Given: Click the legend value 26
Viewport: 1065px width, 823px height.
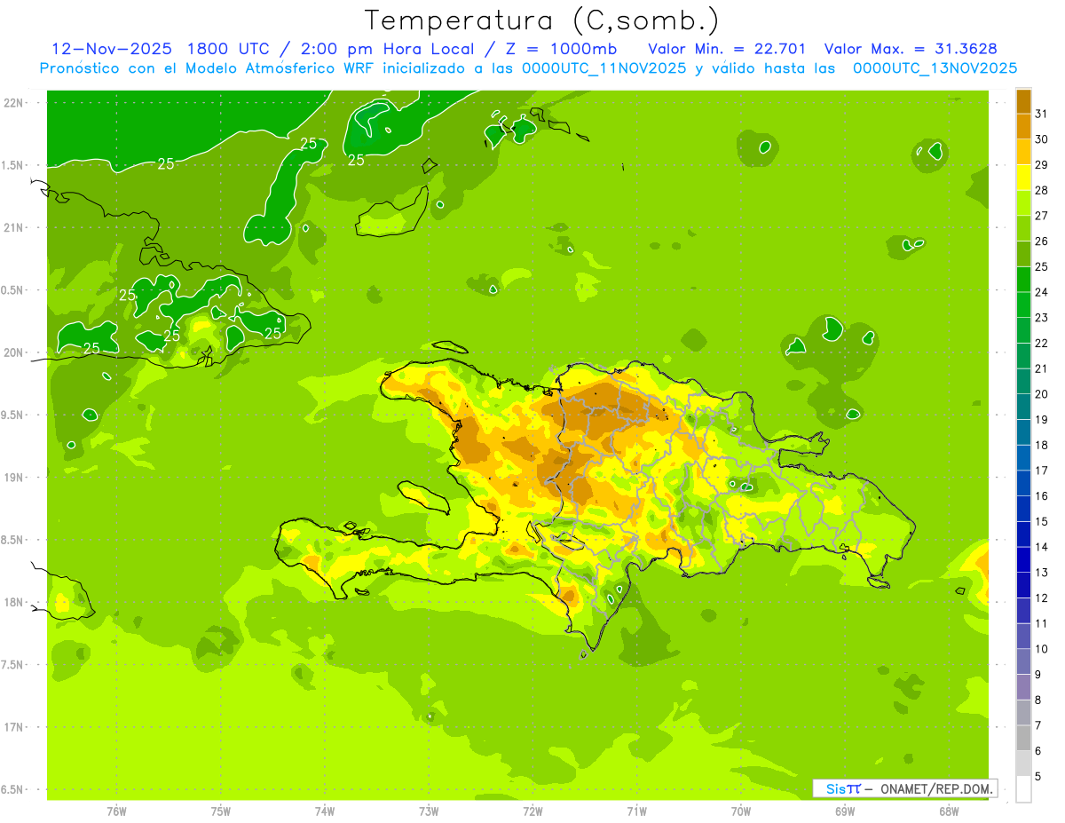Looking at the screenshot, I should point(1041,241).
